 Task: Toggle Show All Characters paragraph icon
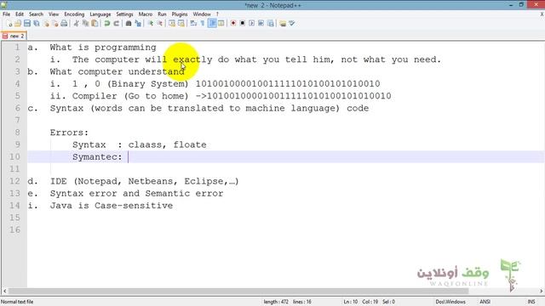pyautogui.click(x=203, y=23)
